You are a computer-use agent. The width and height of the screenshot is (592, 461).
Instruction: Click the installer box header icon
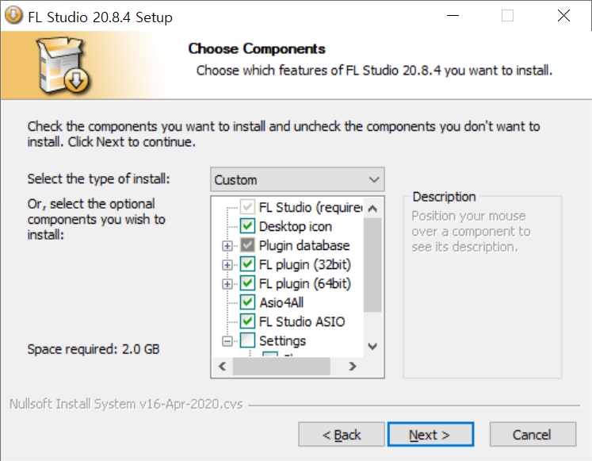pos(63,64)
